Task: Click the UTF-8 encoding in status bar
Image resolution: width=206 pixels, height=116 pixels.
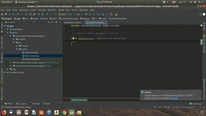Action: click(167, 107)
